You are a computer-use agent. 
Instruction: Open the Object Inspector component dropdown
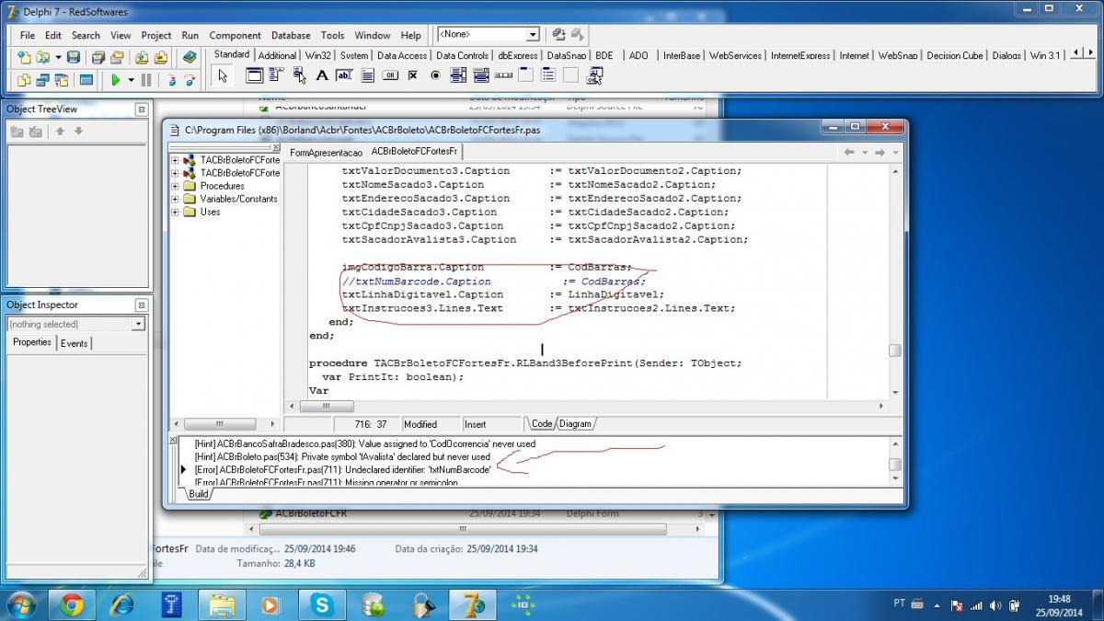(138, 324)
